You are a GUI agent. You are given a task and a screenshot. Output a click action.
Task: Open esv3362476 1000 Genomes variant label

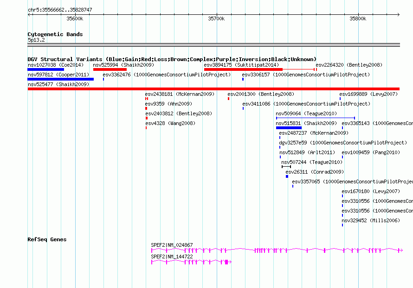click(167, 75)
